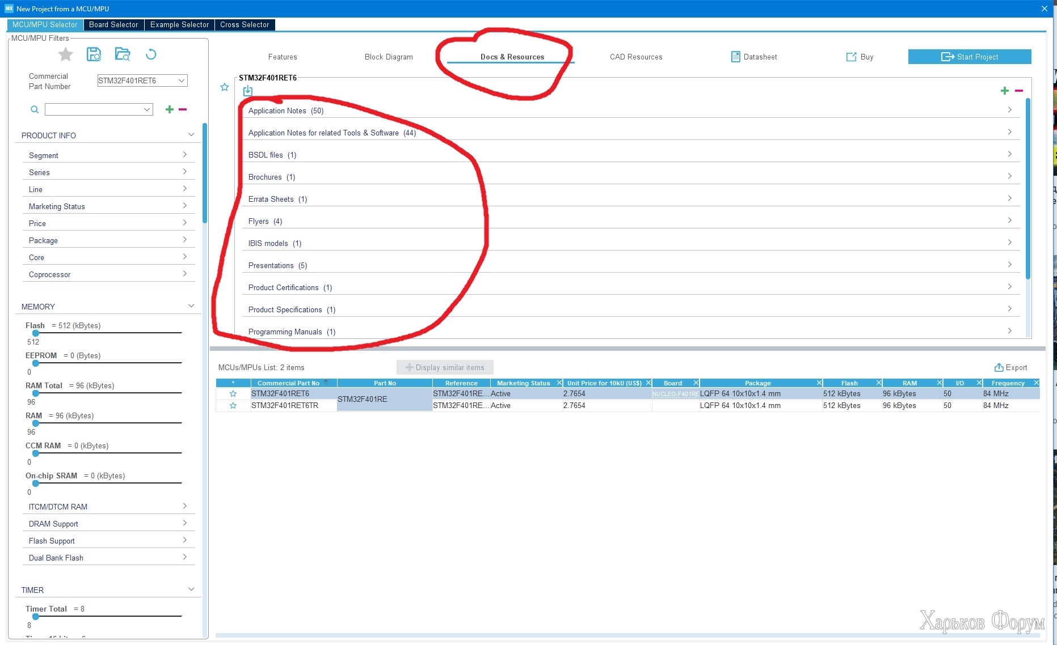Image resolution: width=1057 pixels, height=645 pixels.
Task: Open the Features tab
Action: coord(283,57)
